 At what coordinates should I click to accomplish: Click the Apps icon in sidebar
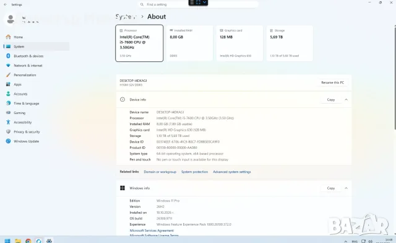point(8,84)
